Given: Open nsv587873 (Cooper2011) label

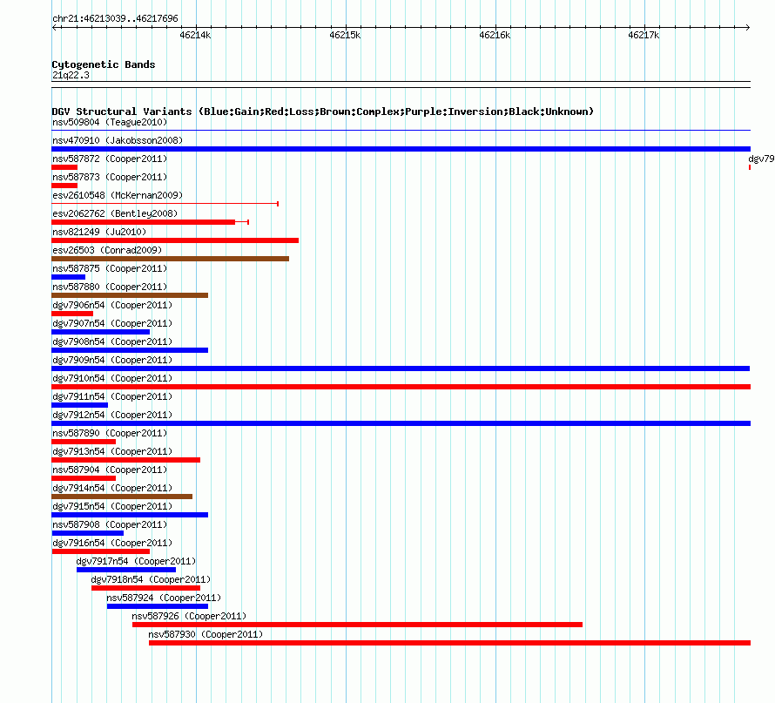Looking at the screenshot, I should (x=110, y=177).
